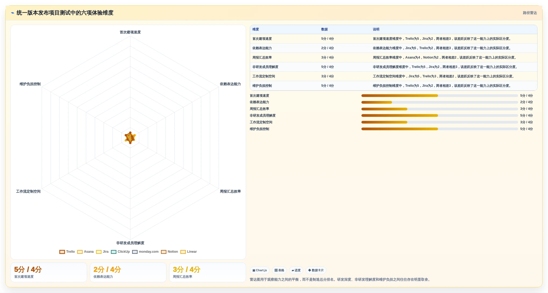The image size is (548, 293).
Task: Click the blue title icon beside the heading
Action: point(12,13)
